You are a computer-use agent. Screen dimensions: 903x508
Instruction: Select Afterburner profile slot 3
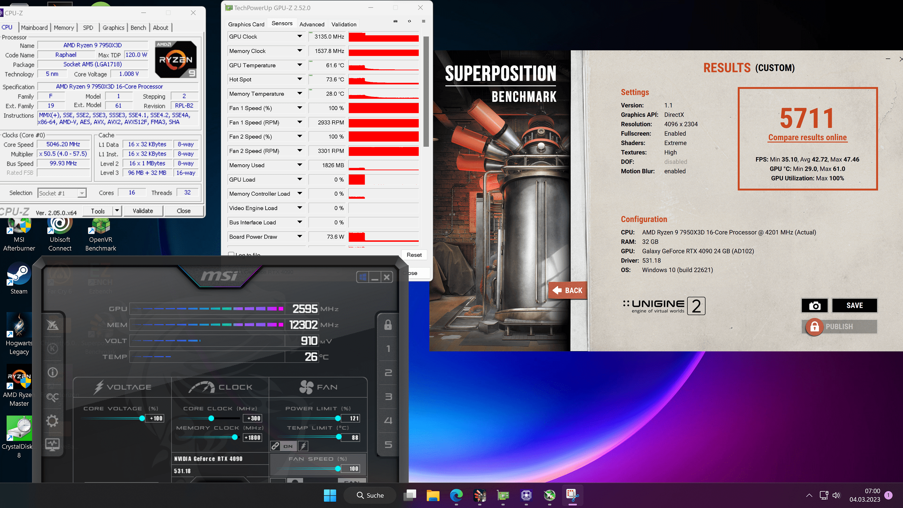pyautogui.click(x=388, y=397)
